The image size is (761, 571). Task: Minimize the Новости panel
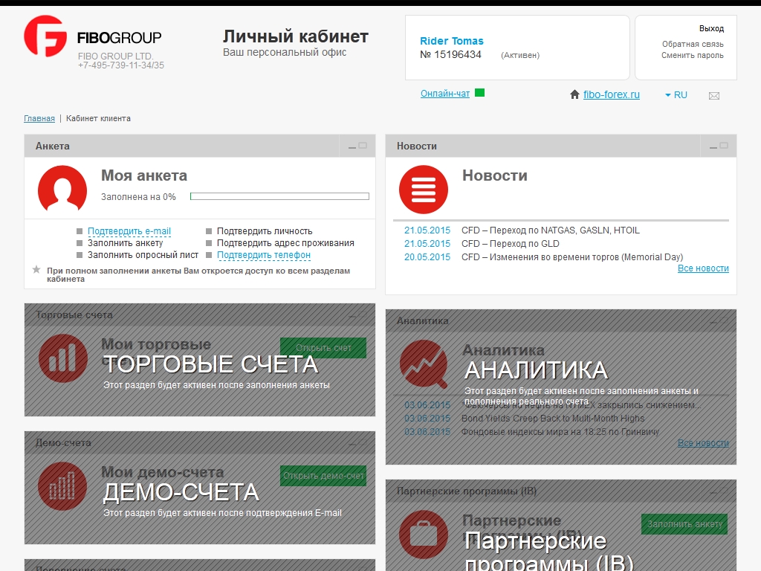[x=713, y=147]
